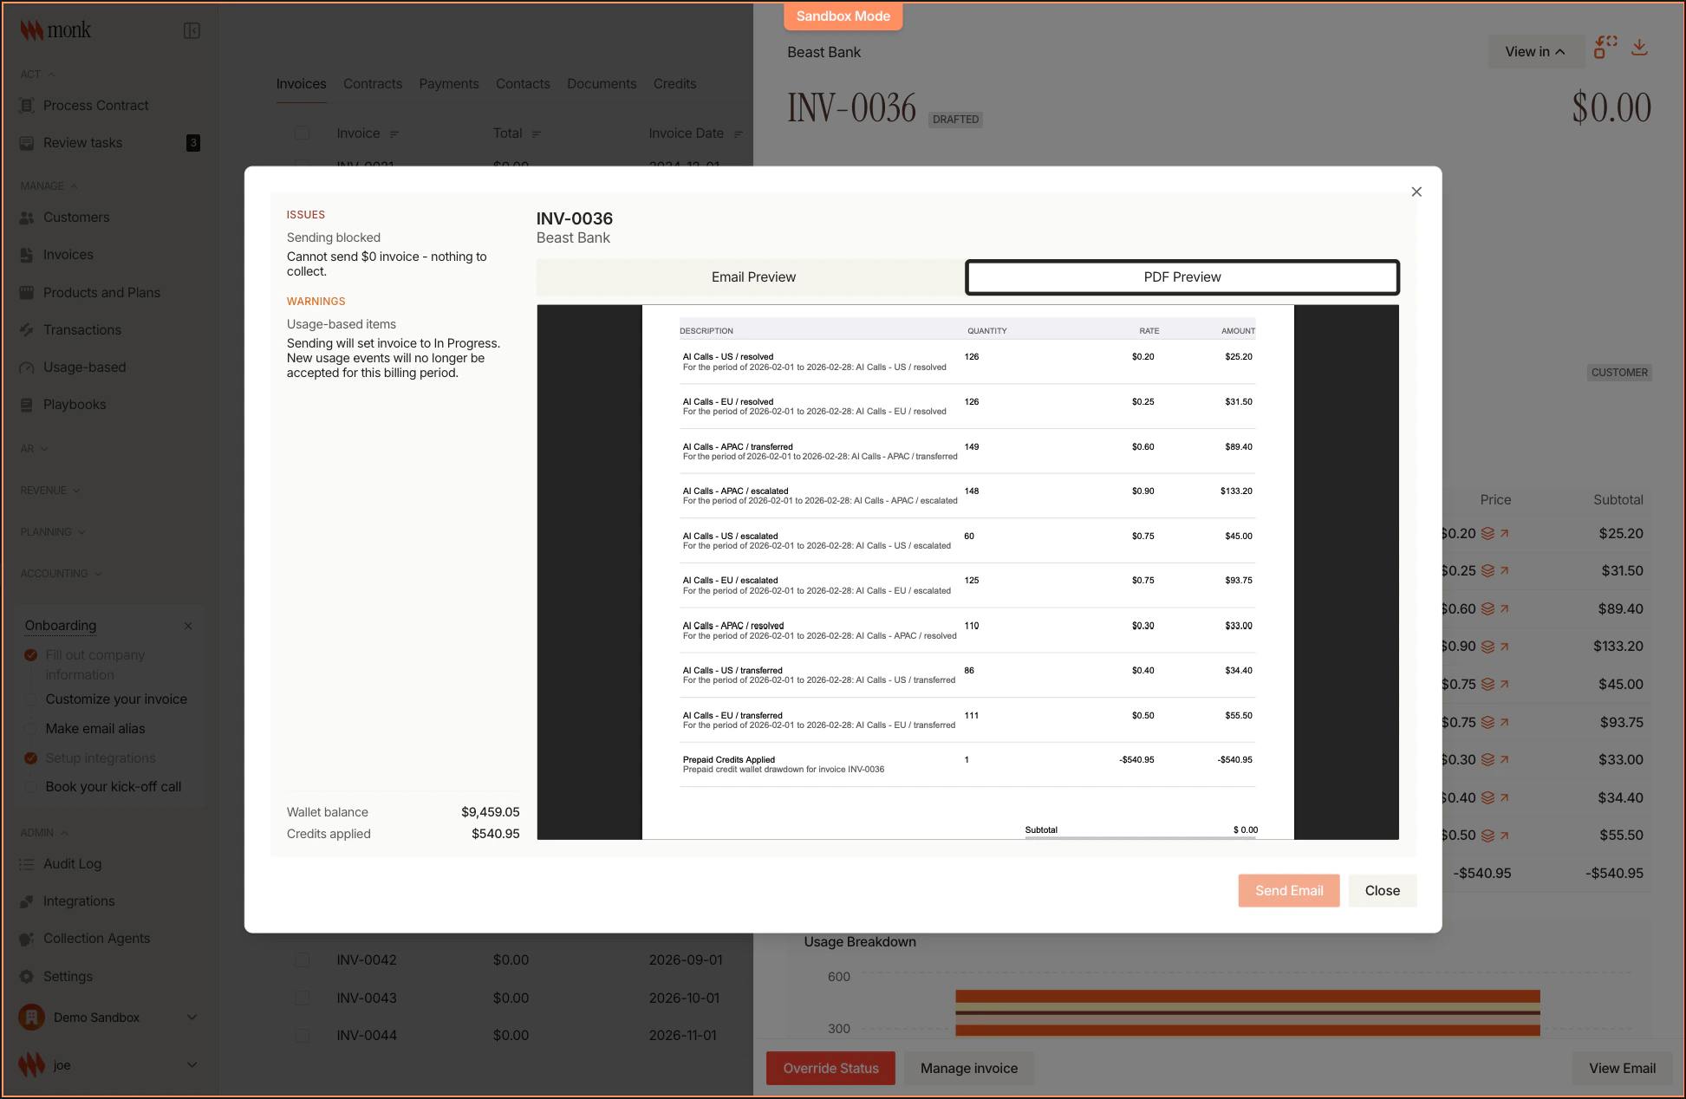
Task: Open price link icon on $0.60 row
Action: [1504, 609]
